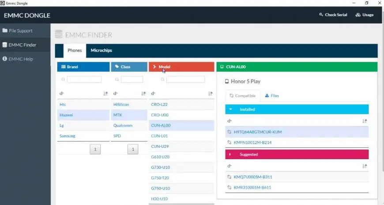The image size is (384, 205).
Task: Click the search icon in Class column
Action: (117, 79)
